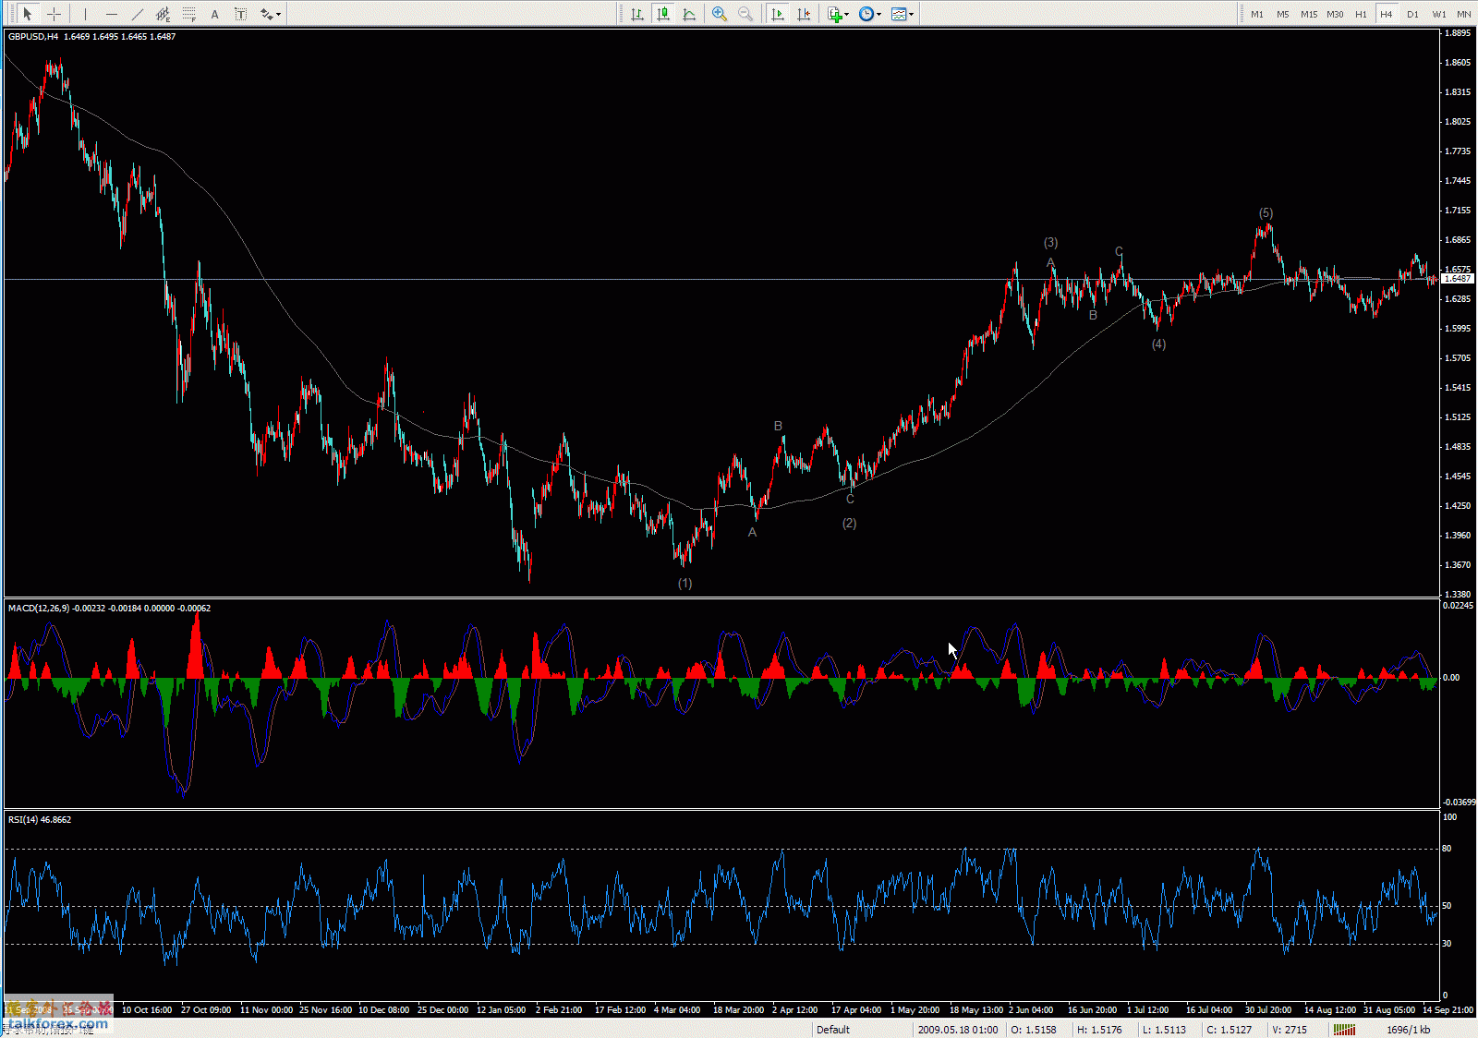Select the Elliott wave label (3)
The width and height of the screenshot is (1478, 1038).
1050,243
